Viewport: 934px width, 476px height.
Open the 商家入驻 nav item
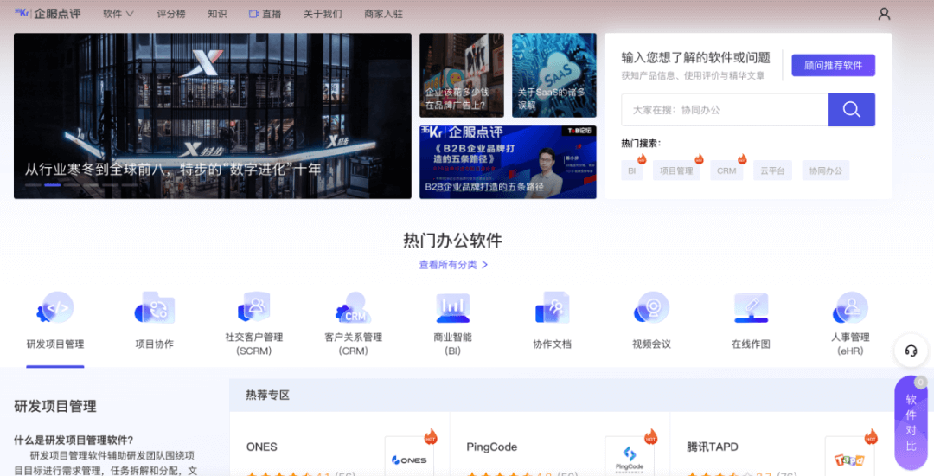pos(383,14)
